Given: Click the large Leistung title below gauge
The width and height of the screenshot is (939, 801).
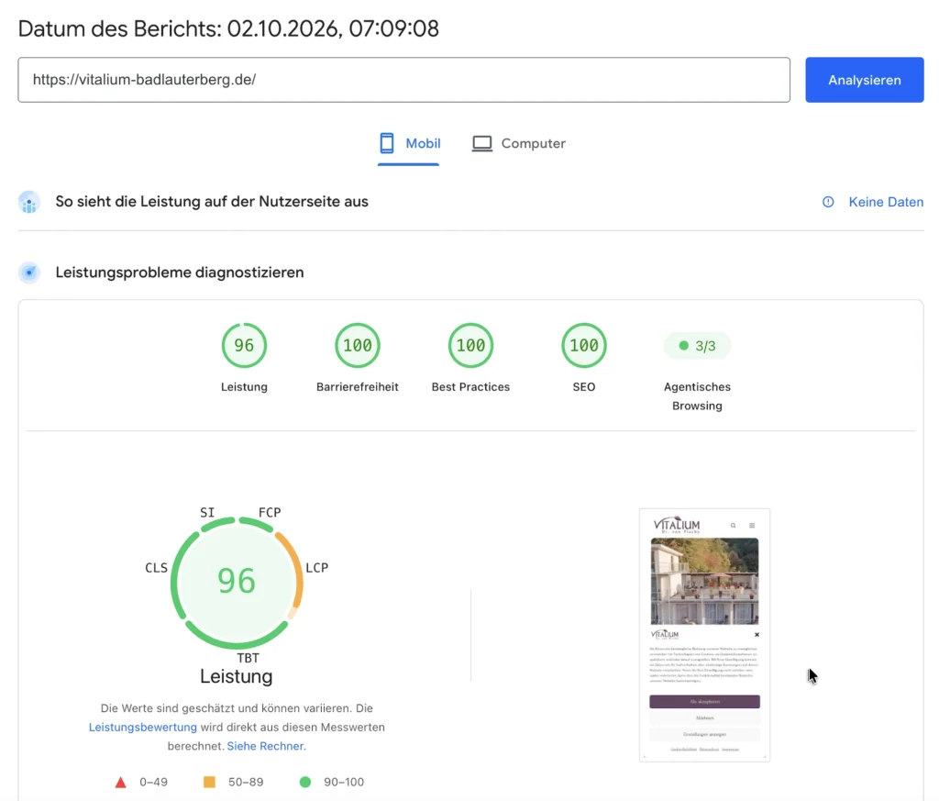Looking at the screenshot, I should tap(236, 676).
